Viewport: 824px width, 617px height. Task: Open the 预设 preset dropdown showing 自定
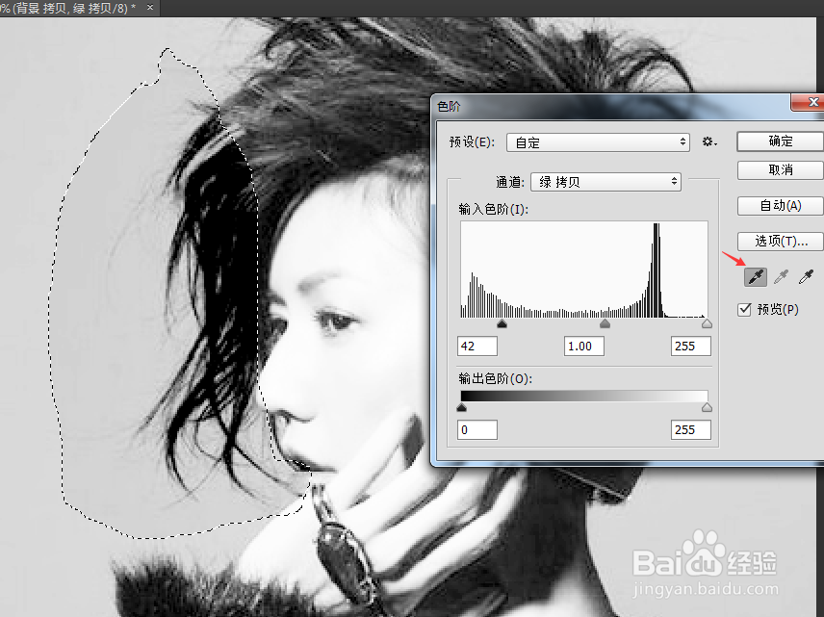pyautogui.click(x=597, y=141)
